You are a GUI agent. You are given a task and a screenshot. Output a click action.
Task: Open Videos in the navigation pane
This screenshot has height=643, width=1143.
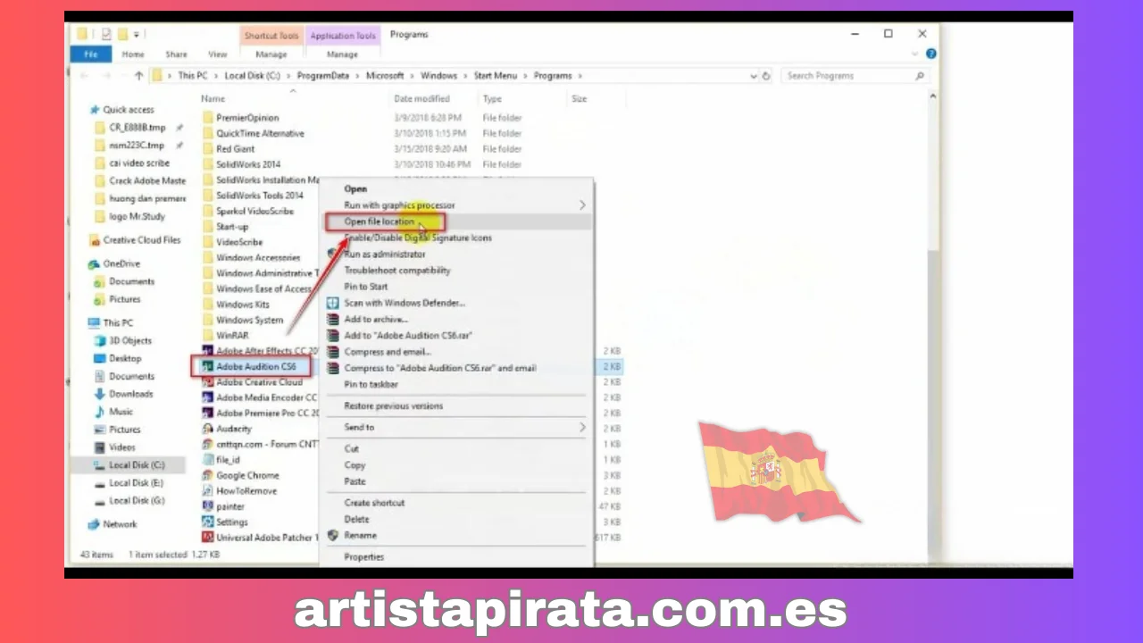(122, 447)
